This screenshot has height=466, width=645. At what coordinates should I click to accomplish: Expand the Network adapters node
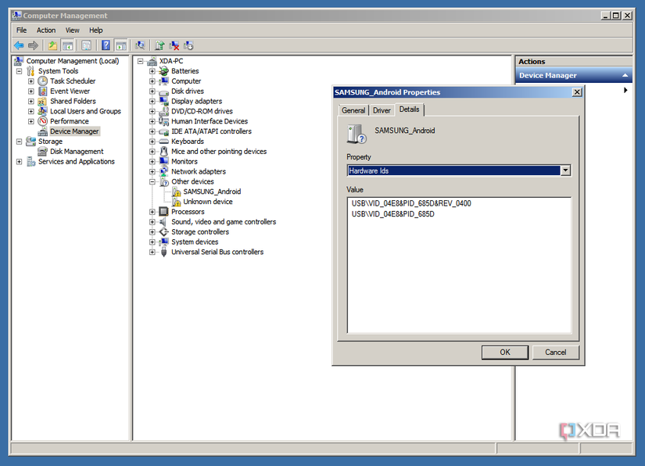tap(152, 171)
